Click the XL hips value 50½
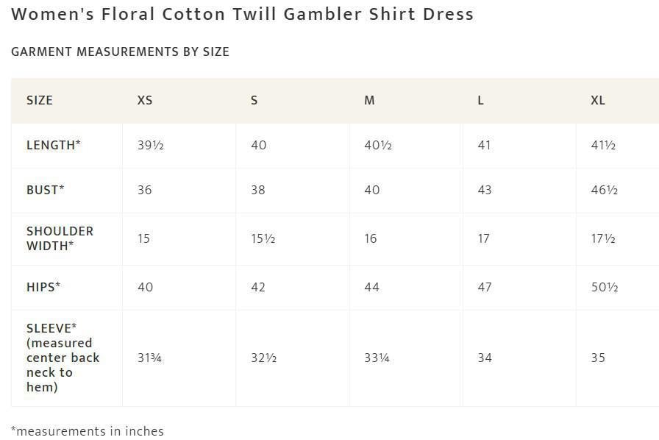The height and width of the screenshot is (440, 659). point(605,287)
